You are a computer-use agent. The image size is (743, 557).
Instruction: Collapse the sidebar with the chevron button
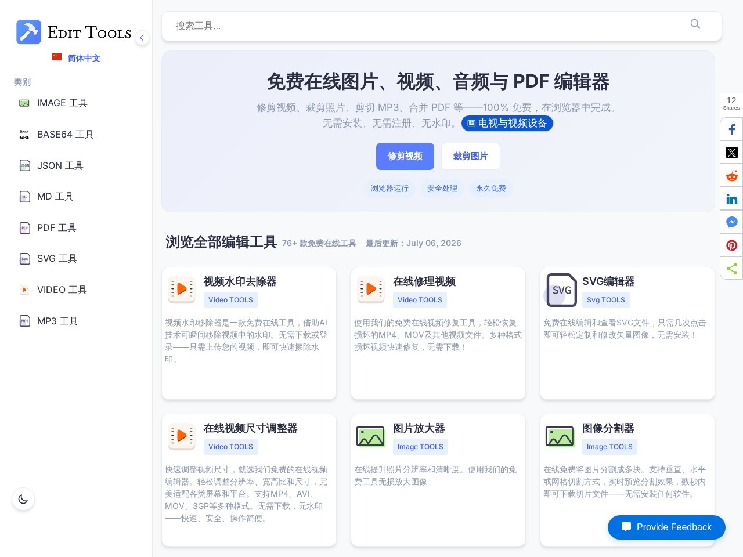point(142,38)
